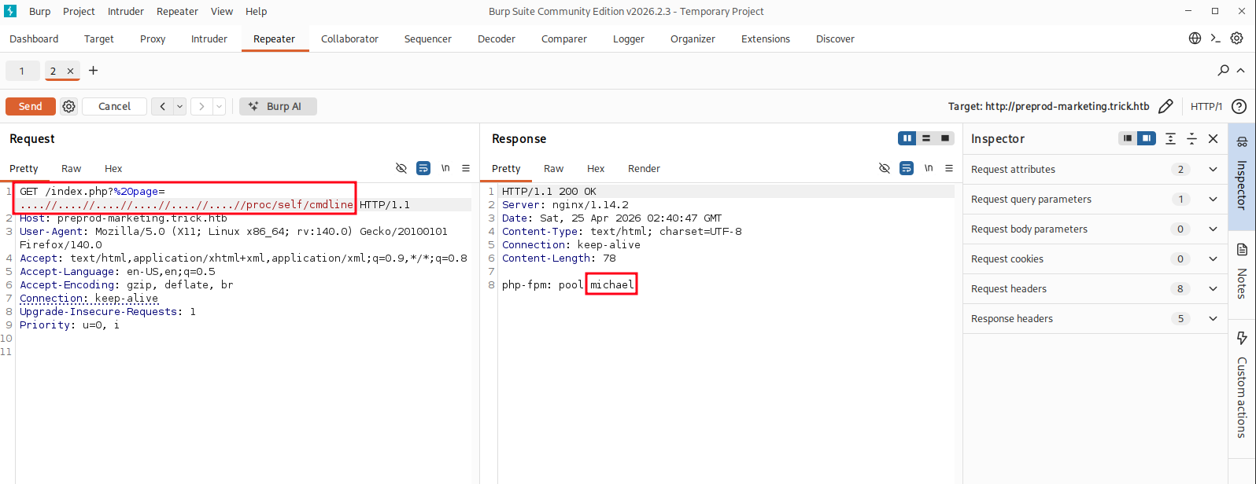Close the Inspector panel
The image size is (1256, 484).
(1213, 138)
